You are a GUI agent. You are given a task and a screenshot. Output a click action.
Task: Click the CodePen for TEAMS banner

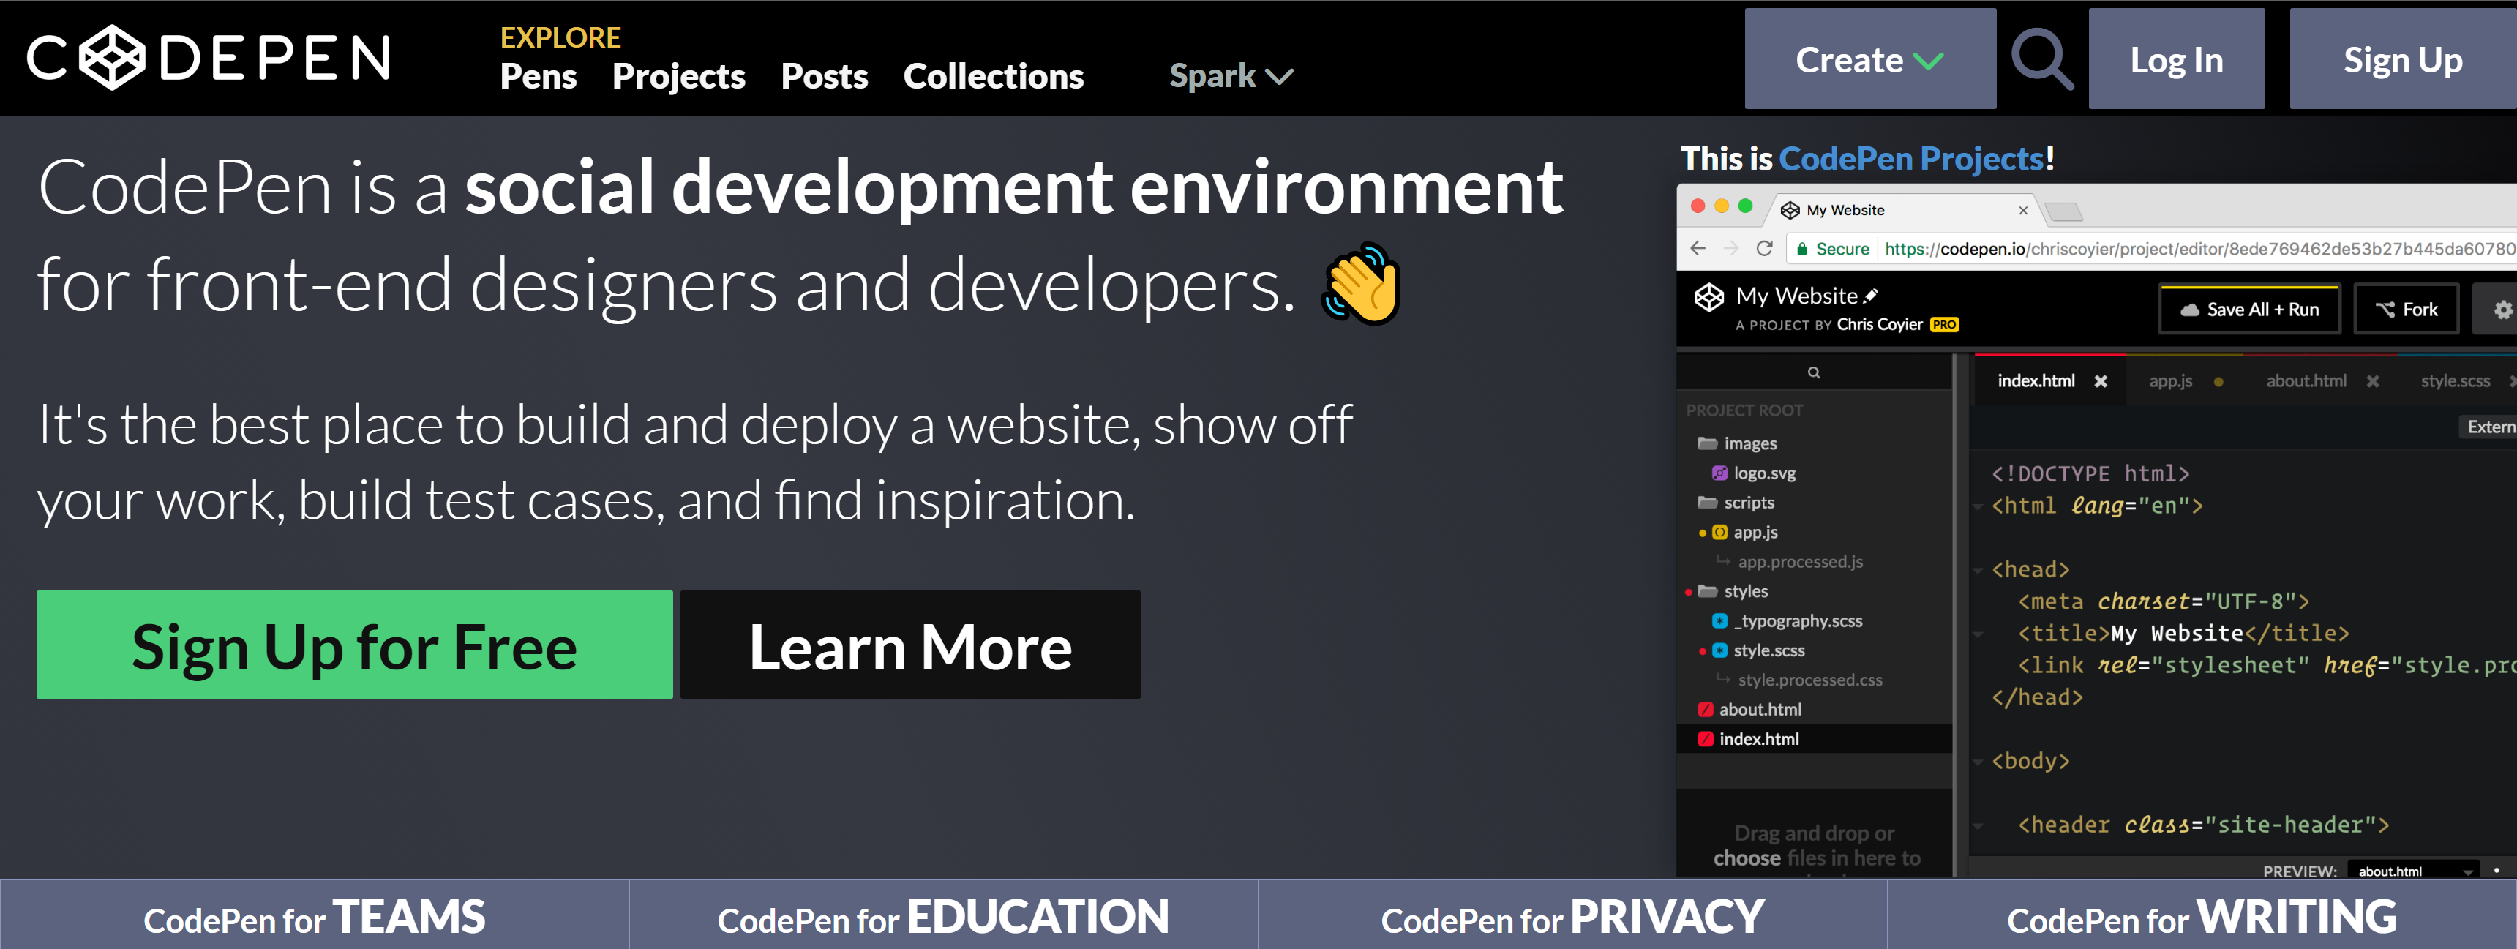(x=314, y=917)
